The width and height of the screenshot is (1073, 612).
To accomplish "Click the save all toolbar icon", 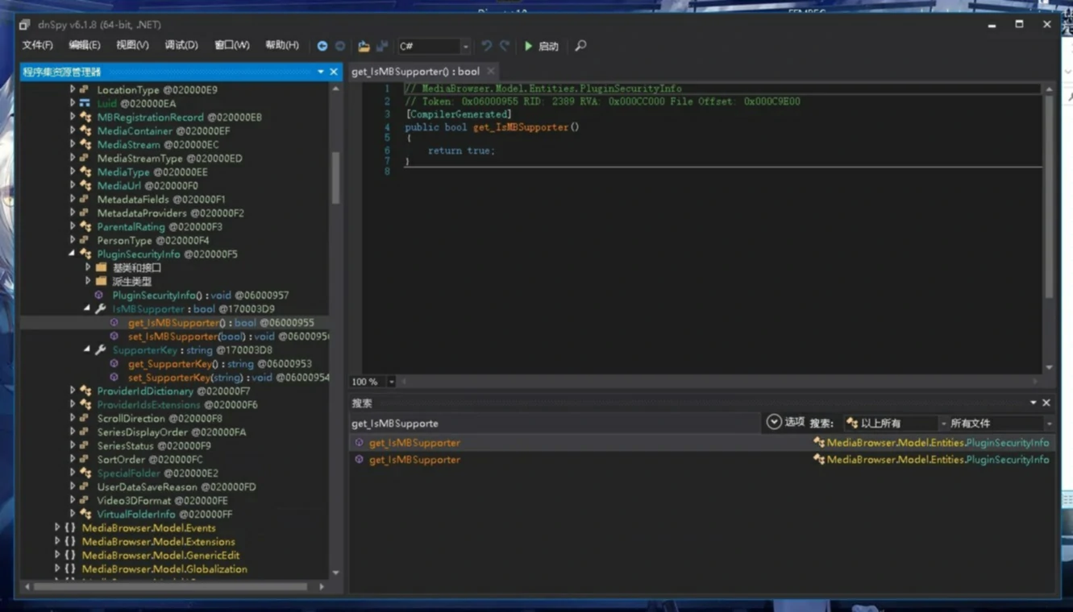I will (x=382, y=46).
